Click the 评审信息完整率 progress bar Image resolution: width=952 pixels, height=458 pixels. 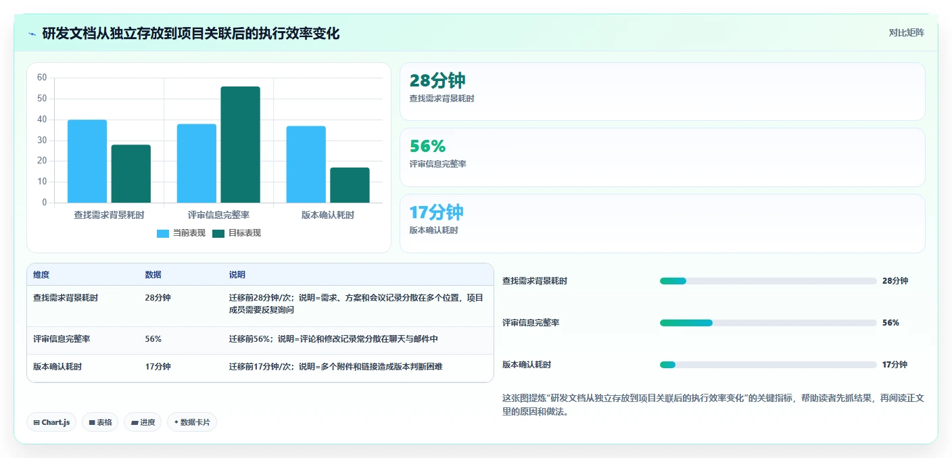(x=768, y=323)
